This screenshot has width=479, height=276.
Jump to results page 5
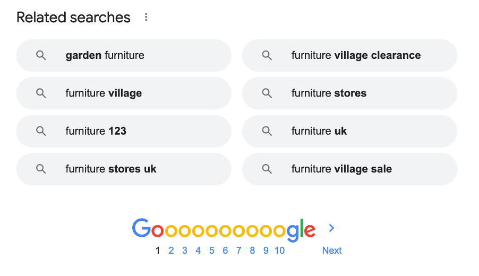point(212,251)
